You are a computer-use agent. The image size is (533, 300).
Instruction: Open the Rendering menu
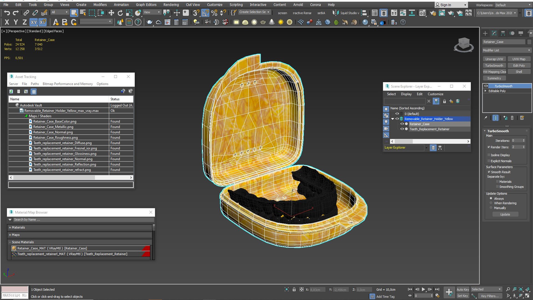point(171,5)
